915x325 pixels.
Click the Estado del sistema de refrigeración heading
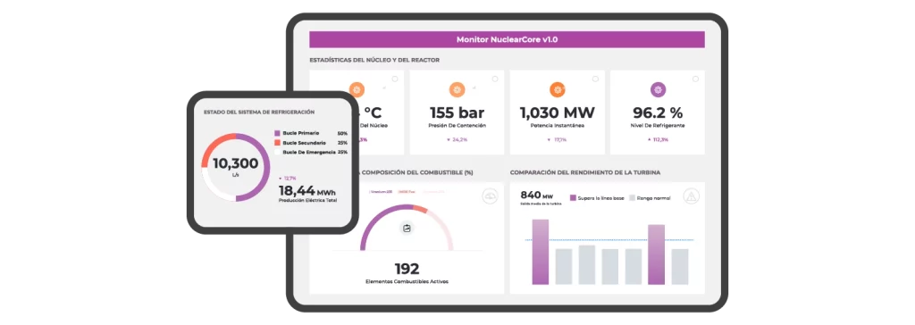pos(259,112)
